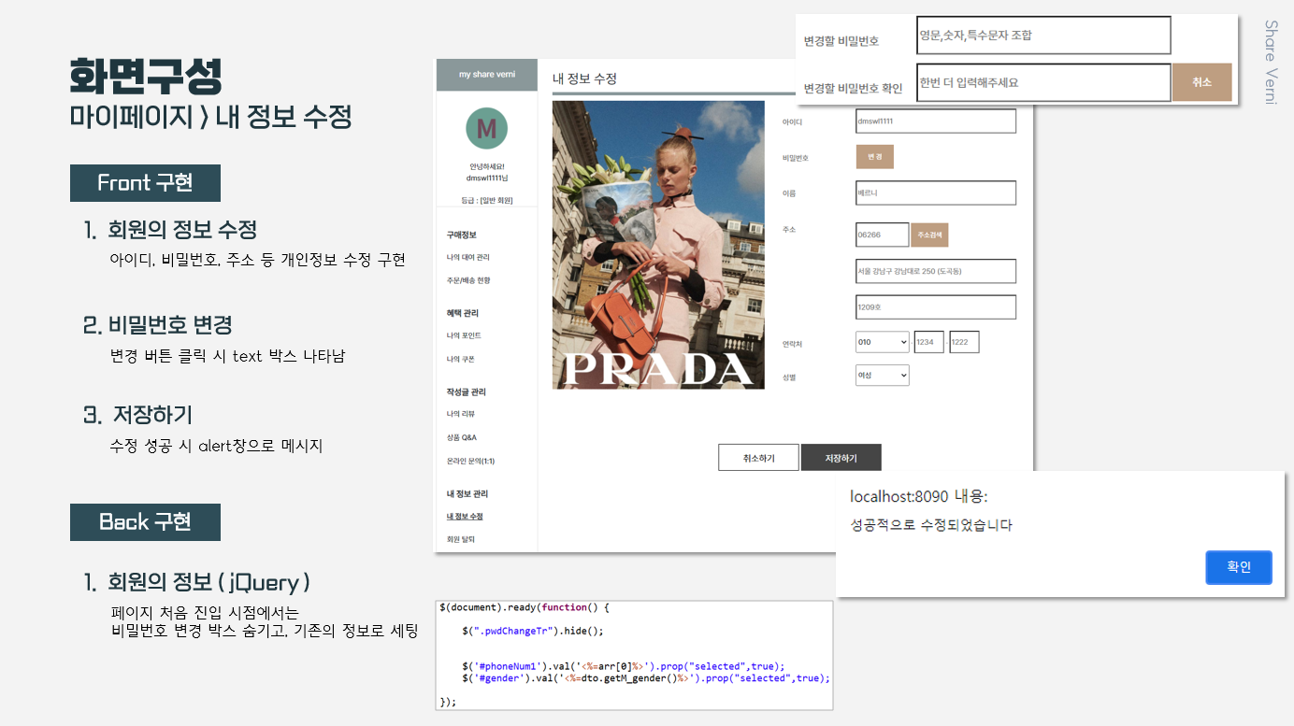Open 온라인 문의(1:1) sidebar link
1294x726 pixels.
click(470, 461)
